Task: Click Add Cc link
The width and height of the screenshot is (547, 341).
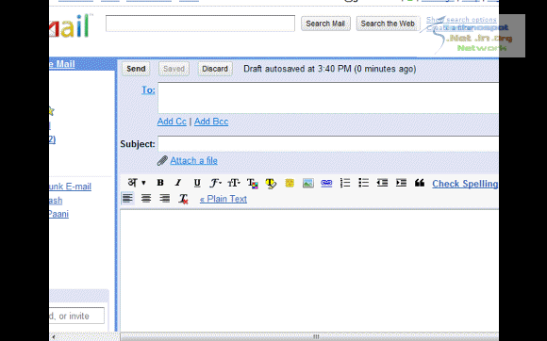Action: (x=172, y=122)
